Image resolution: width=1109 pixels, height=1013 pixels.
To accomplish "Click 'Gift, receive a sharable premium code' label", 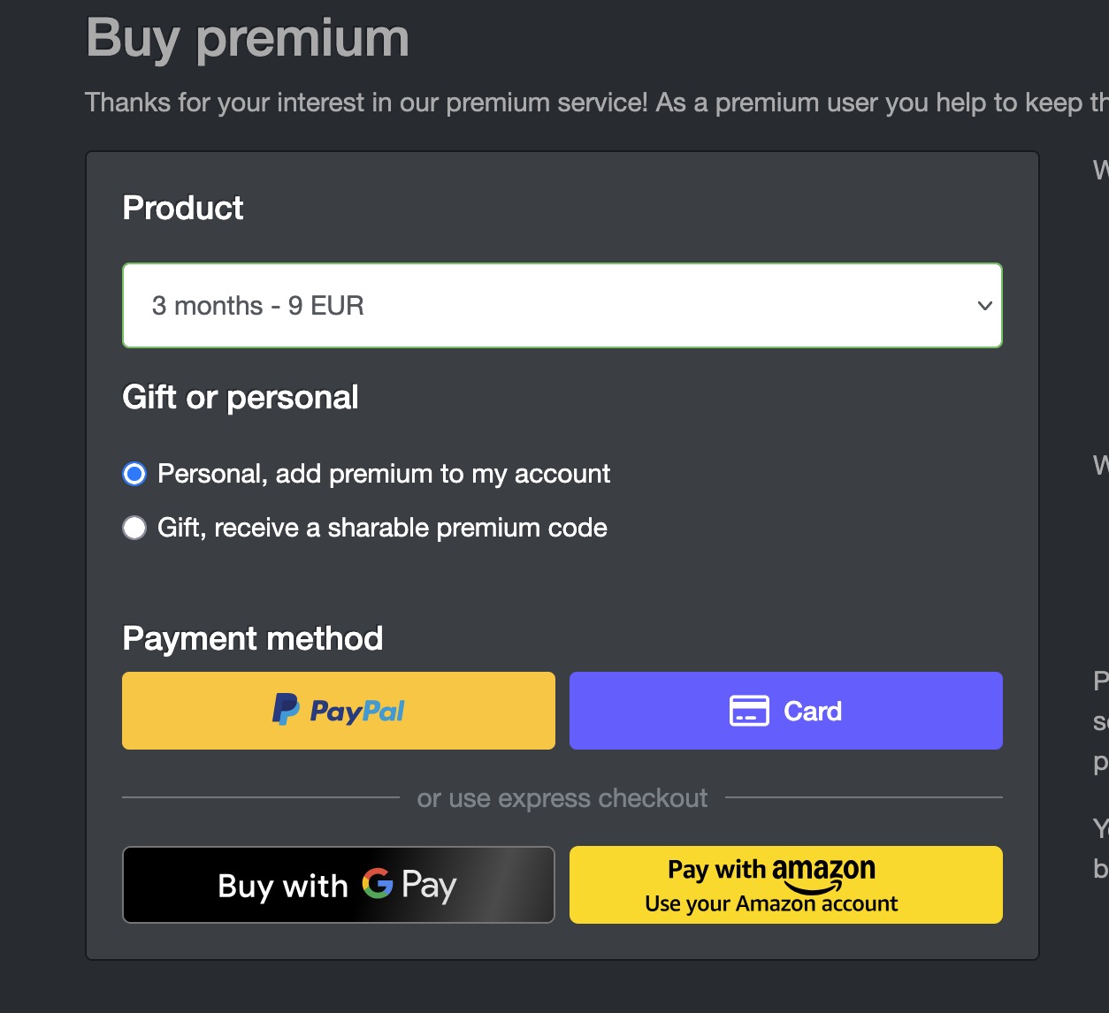I will click(x=382, y=529).
